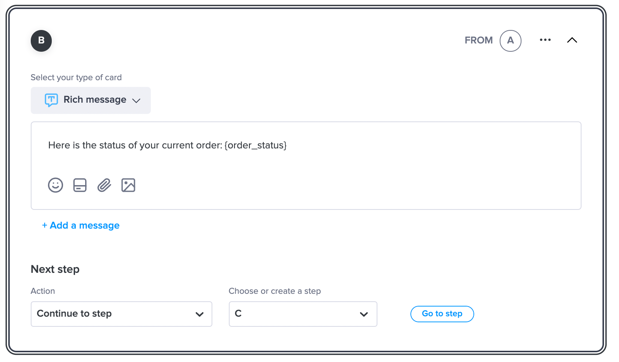Click the button card icon below message
Viewport: 619px width, 362px height.
pyautogui.click(x=80, y=185)
